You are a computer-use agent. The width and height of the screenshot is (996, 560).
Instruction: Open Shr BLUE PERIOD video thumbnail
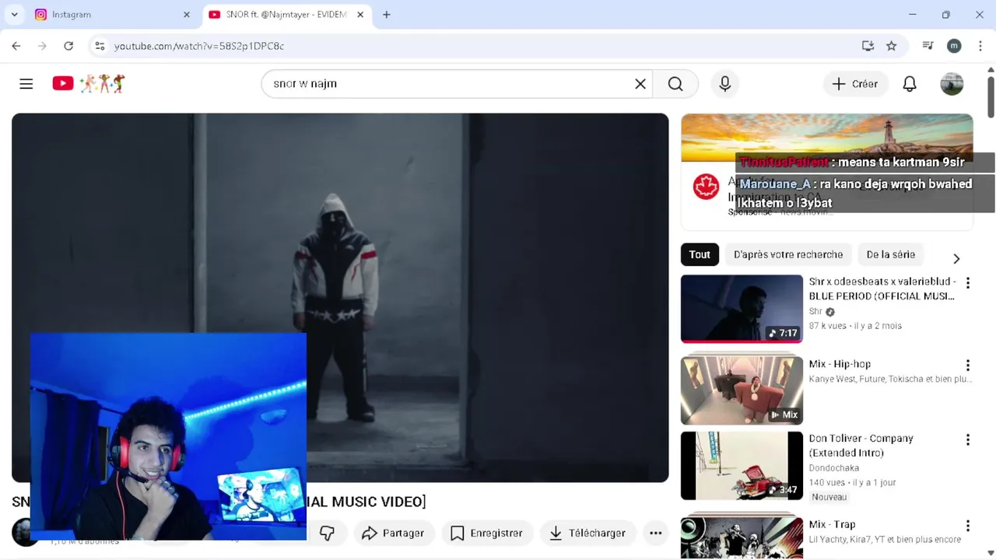click(x=742, y=309)
